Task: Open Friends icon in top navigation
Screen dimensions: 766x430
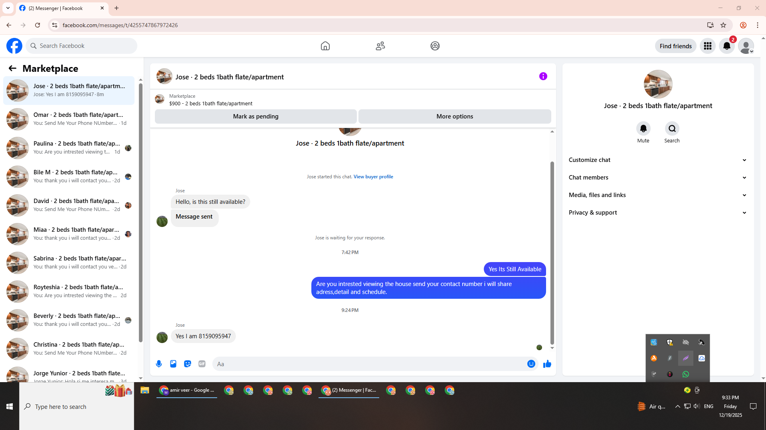Action: (x=380, y=46)
